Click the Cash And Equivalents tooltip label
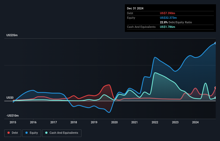 coord(141,27)
